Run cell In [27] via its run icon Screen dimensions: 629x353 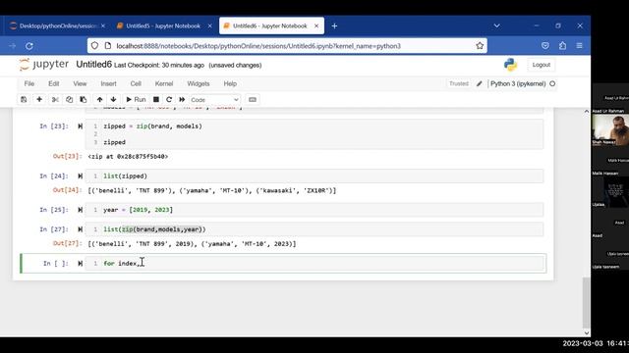[81, 229]
